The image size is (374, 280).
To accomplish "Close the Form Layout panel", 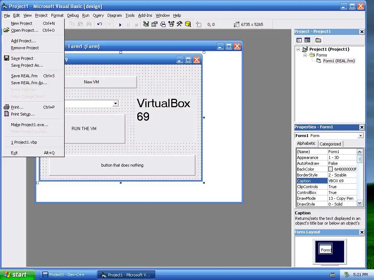I will [362, 232].
